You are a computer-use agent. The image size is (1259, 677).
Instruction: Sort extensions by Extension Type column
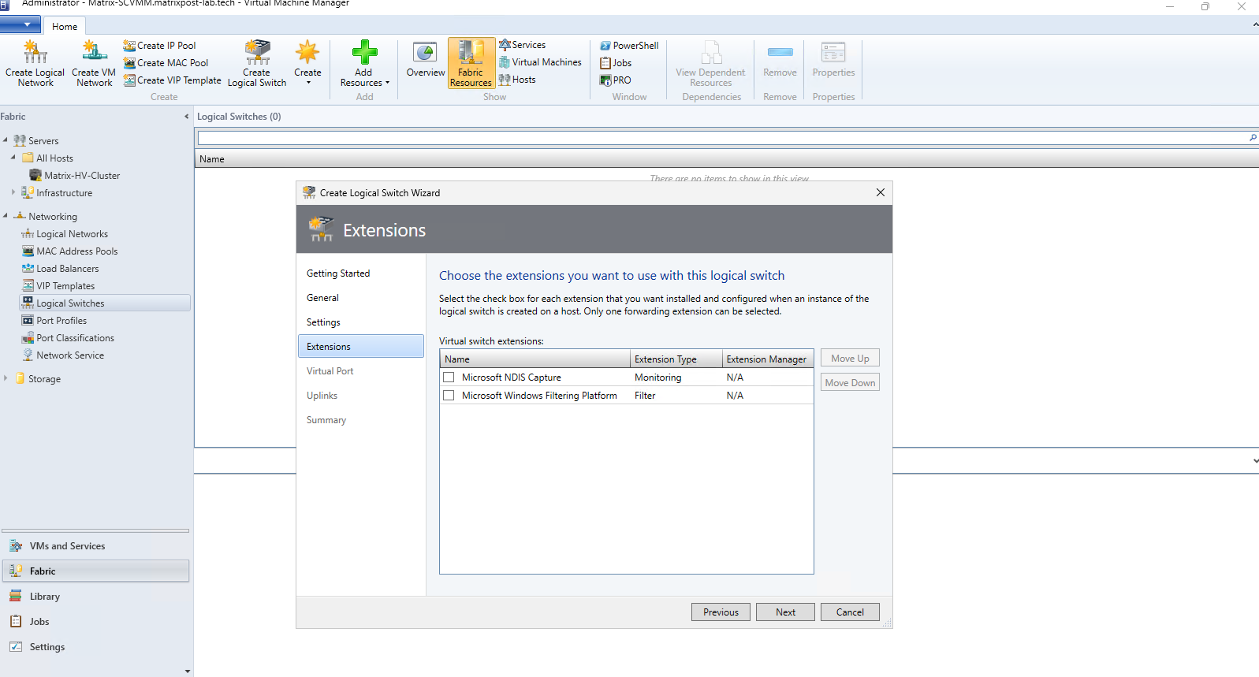click(676, 359)
